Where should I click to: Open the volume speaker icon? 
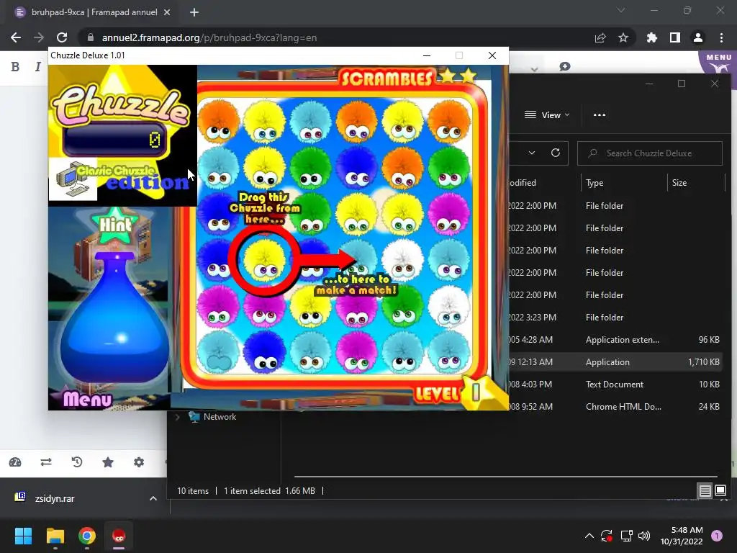(x=644, y=536)
